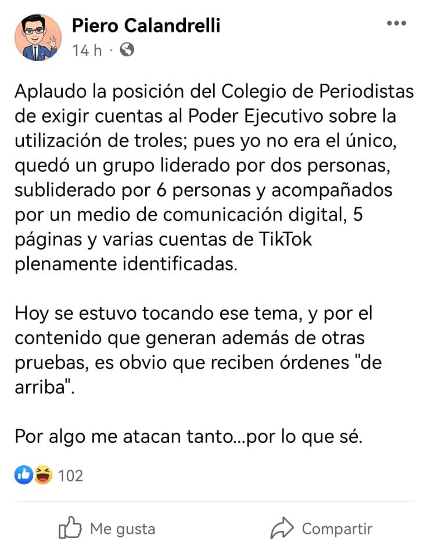This screenshot has width=427, height=553.
Task: Click the outlined thumbs-up Me gusta icon
Action: (x=70, y=527)
